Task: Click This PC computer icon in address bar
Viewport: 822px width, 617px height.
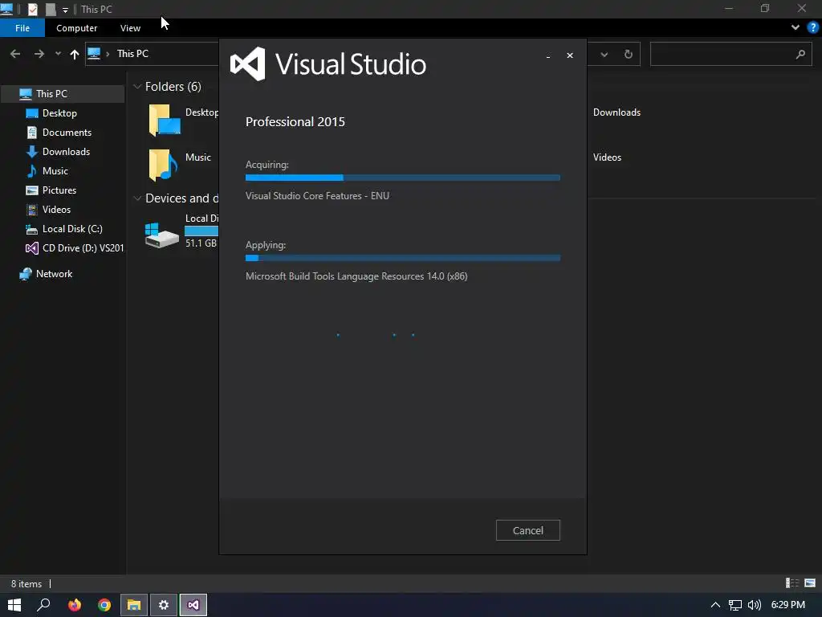Action: [x=94, y=54]
